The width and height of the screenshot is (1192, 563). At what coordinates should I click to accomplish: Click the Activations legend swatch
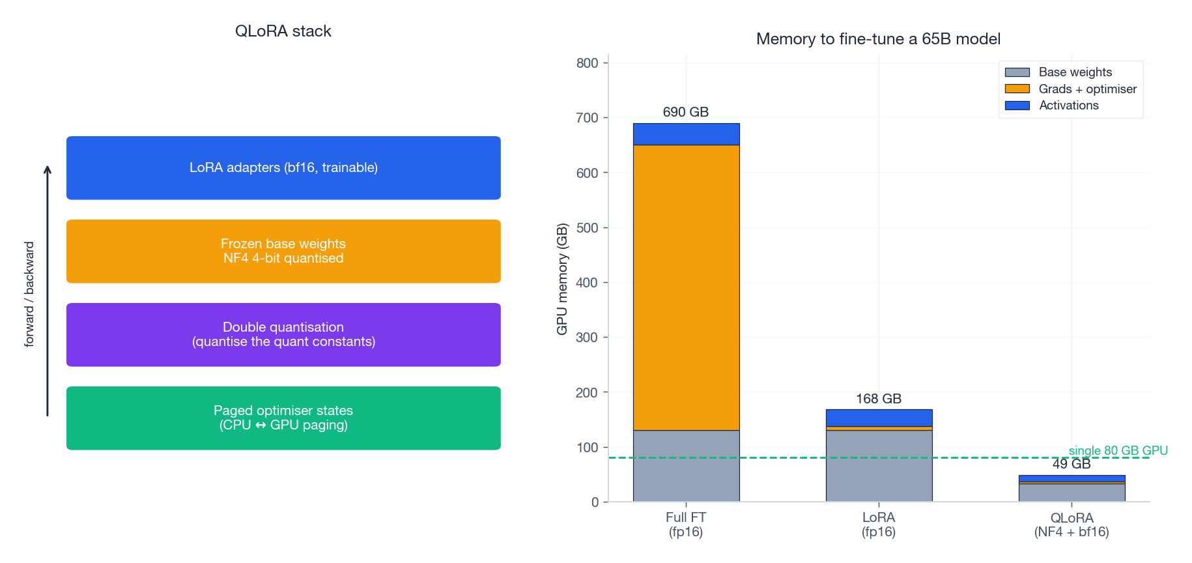click(x=1017, y=106)
